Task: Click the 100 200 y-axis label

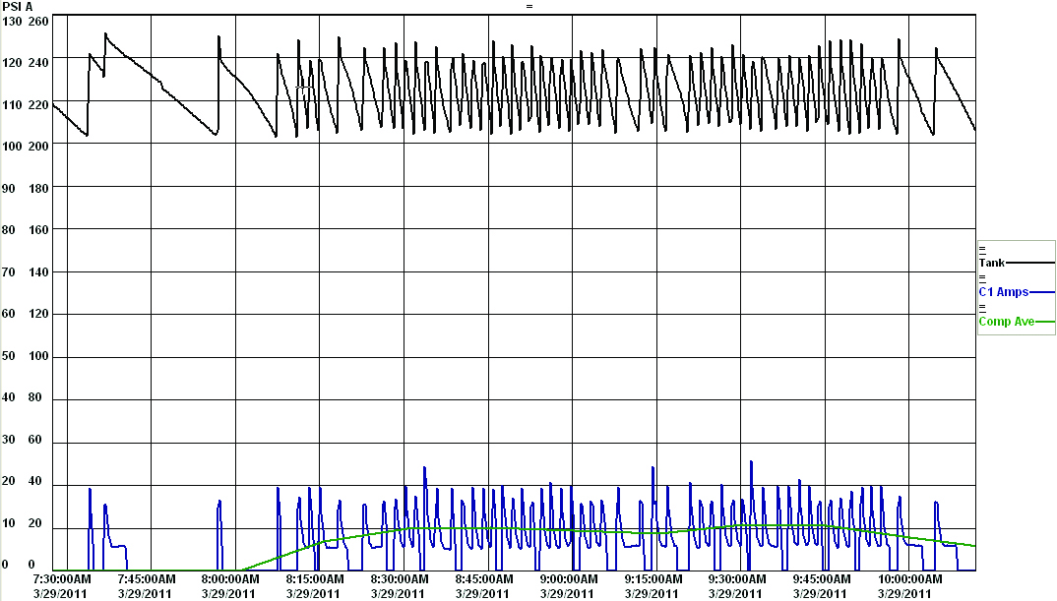Action: (26, 147)
